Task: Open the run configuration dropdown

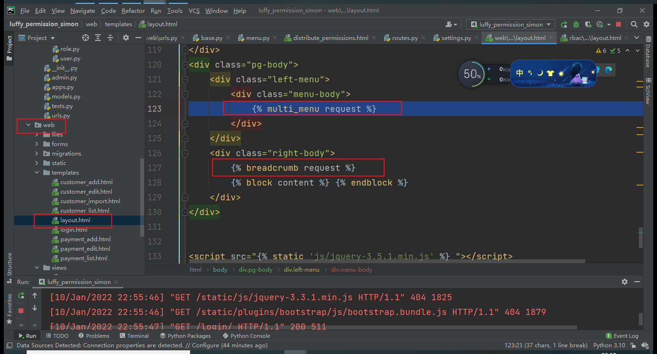Action: pyautogui.click(x=510, y=24)
